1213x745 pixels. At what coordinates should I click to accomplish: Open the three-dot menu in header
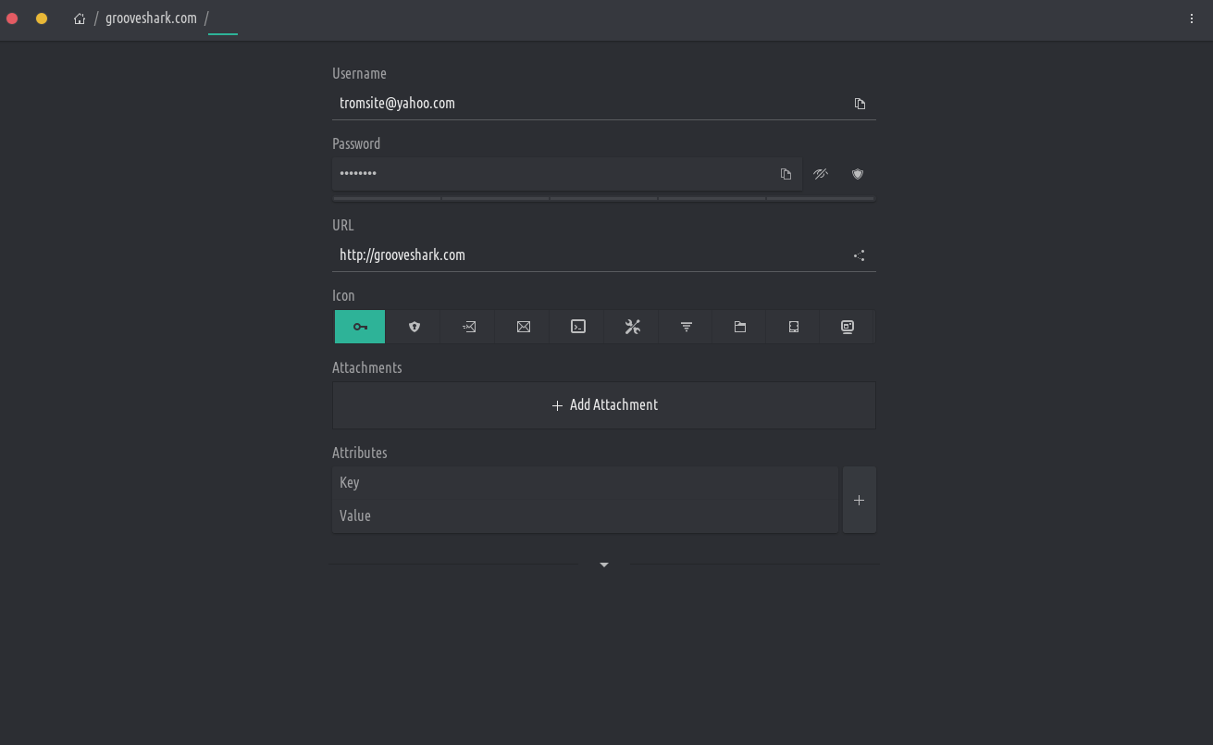coord(1192,19)
